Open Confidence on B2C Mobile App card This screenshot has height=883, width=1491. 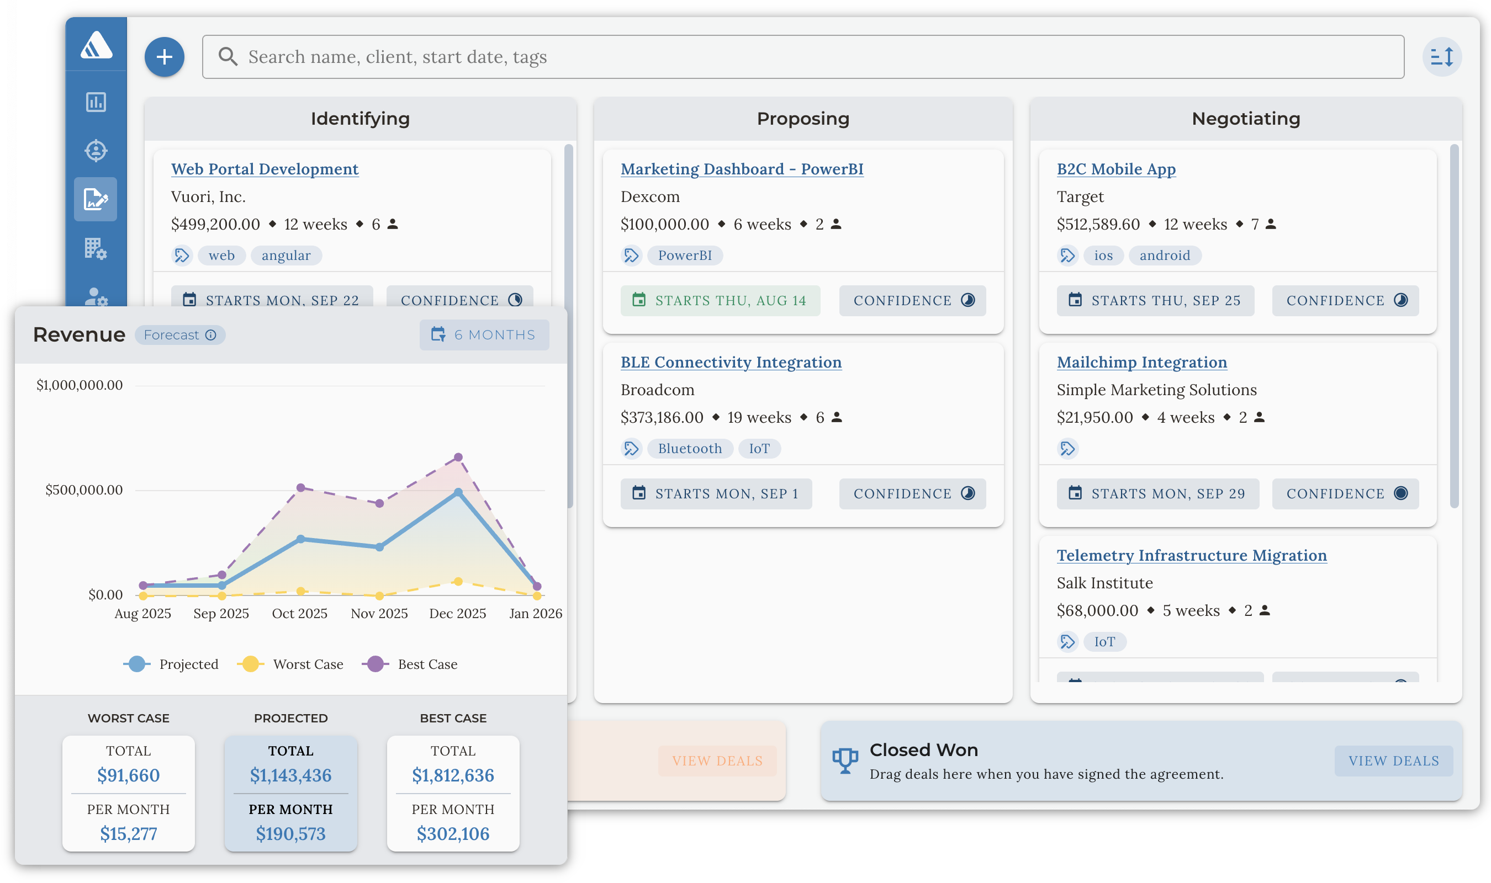1345,300
